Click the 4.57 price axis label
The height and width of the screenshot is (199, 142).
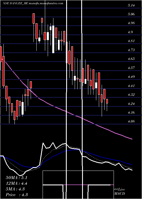click(131, 68)
